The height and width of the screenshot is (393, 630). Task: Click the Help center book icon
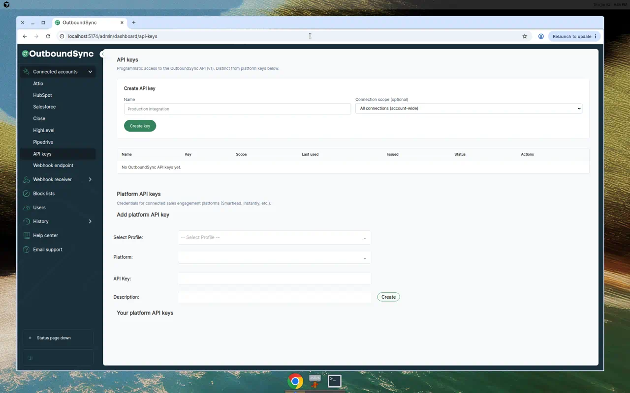click(27, 236)
